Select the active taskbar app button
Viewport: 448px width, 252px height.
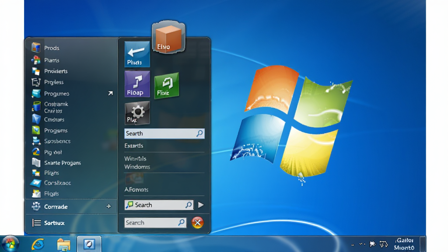click(89, 244)
